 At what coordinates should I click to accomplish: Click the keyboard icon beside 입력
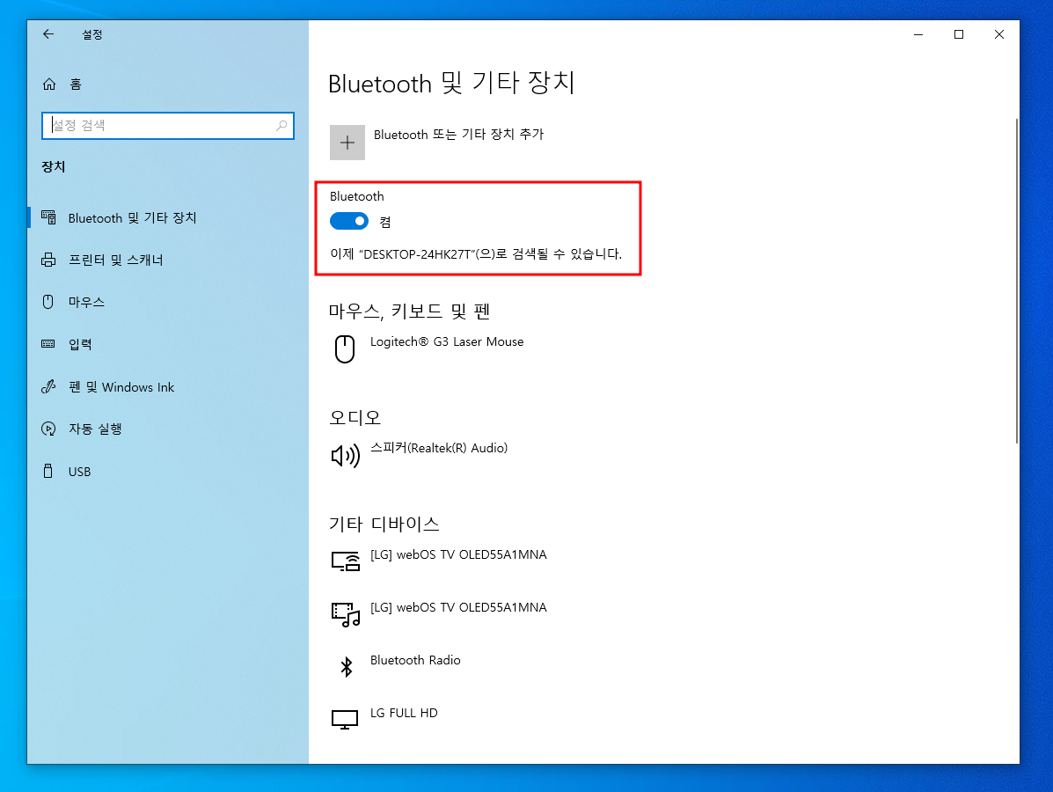(x=48, y=344)
